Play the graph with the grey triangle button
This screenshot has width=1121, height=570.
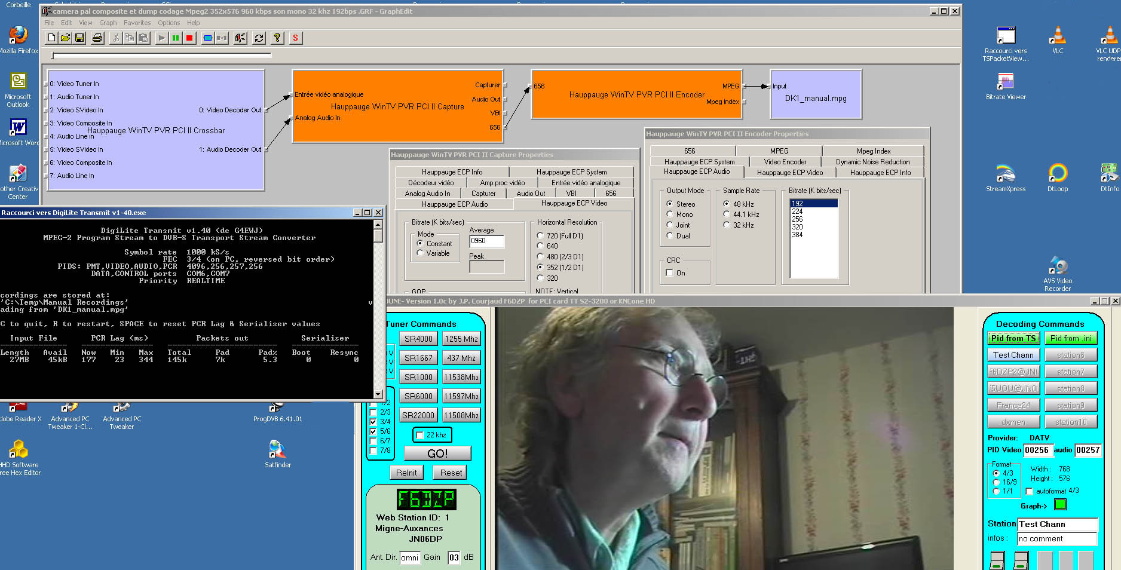pos(161,38)
